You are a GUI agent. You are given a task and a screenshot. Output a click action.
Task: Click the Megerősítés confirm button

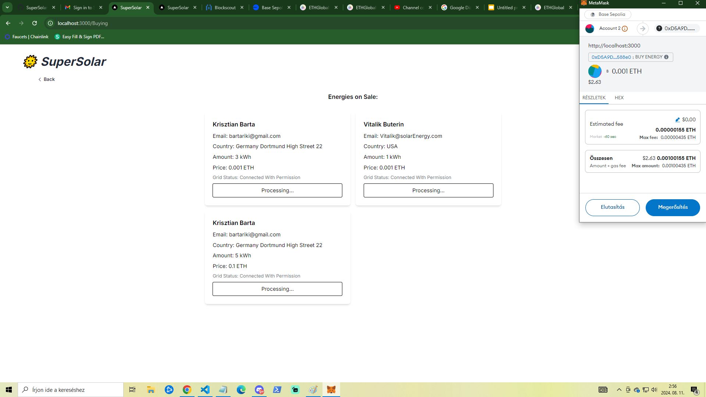point(673,207)
